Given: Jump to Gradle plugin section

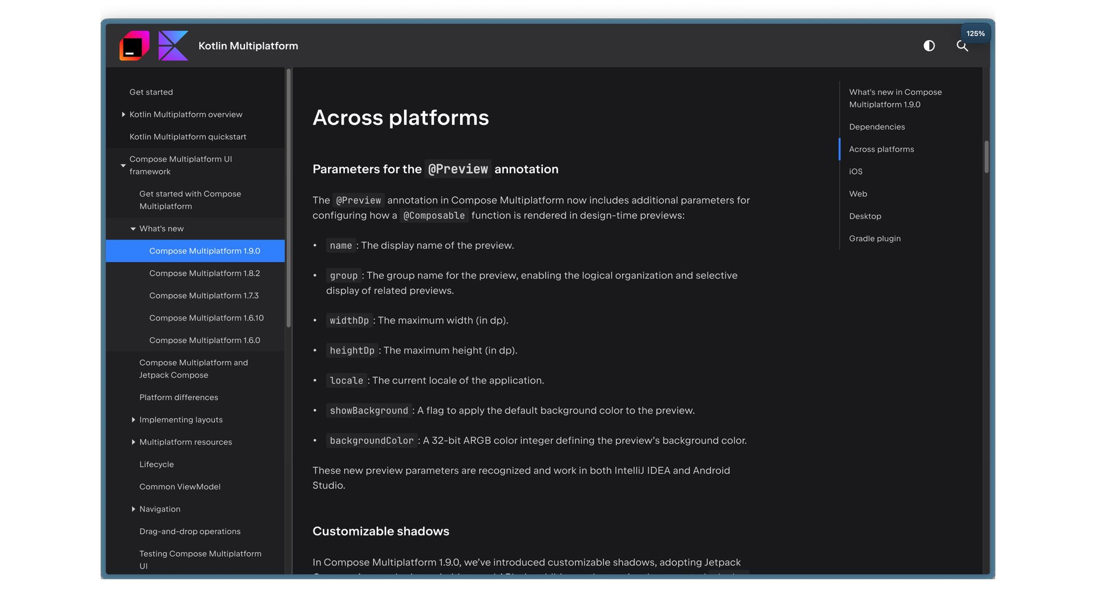Looking at the screenshot, I should pyautogui.click(x=875, y=238).
